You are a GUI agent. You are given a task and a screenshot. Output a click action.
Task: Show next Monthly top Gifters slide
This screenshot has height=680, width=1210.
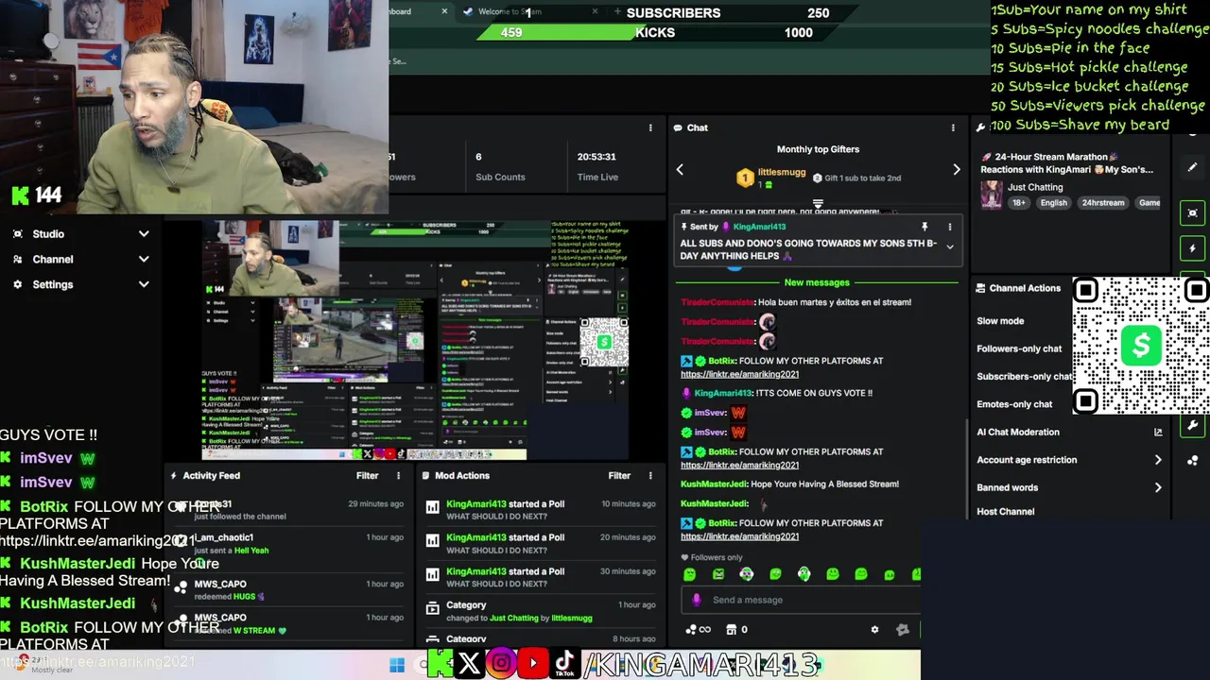pyautogui.click(x=956, y=170)
